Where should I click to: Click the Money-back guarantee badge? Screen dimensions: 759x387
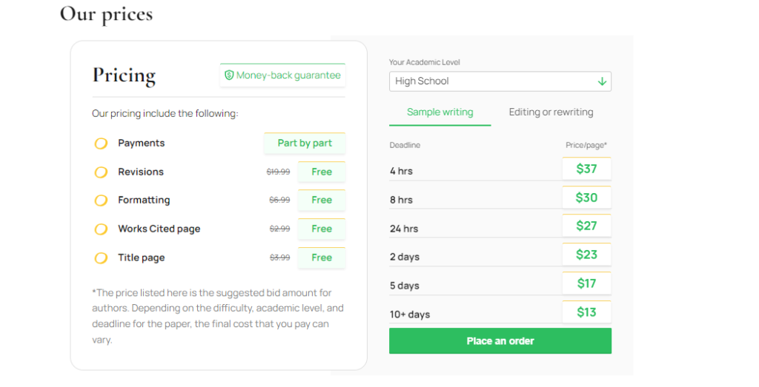pos(282,75)
